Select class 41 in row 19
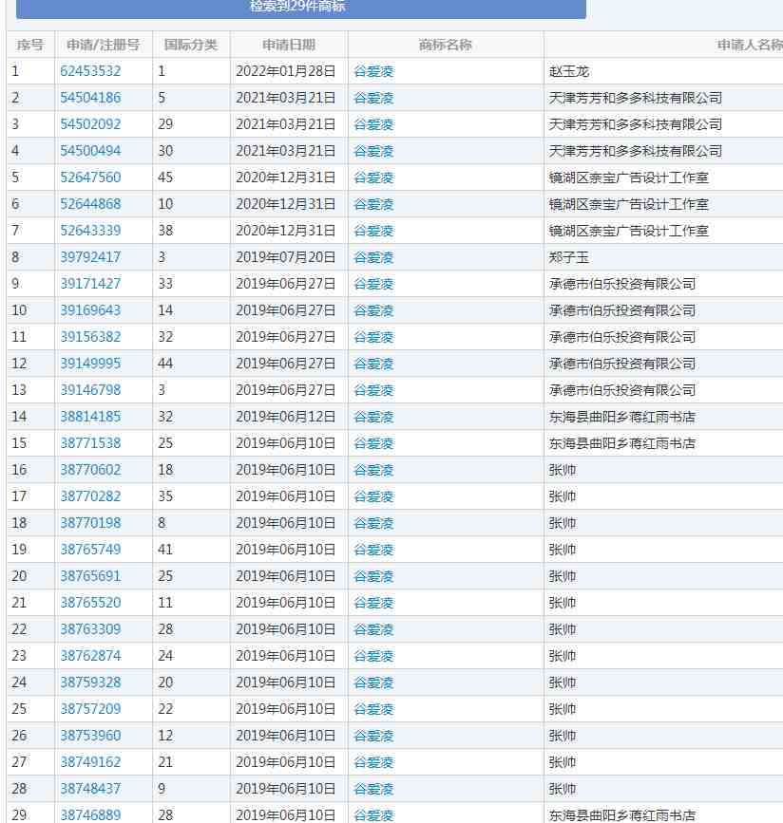Viewport: 783px width, 823px height. pos(165,549)
